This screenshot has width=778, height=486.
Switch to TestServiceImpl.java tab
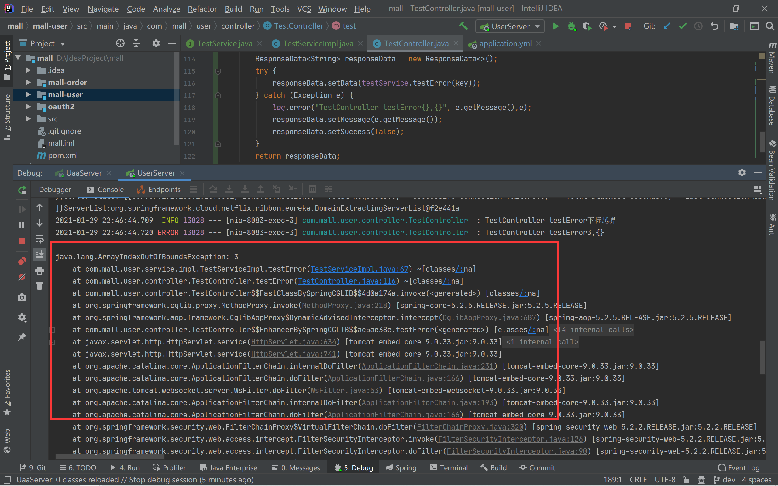(318, 44)
